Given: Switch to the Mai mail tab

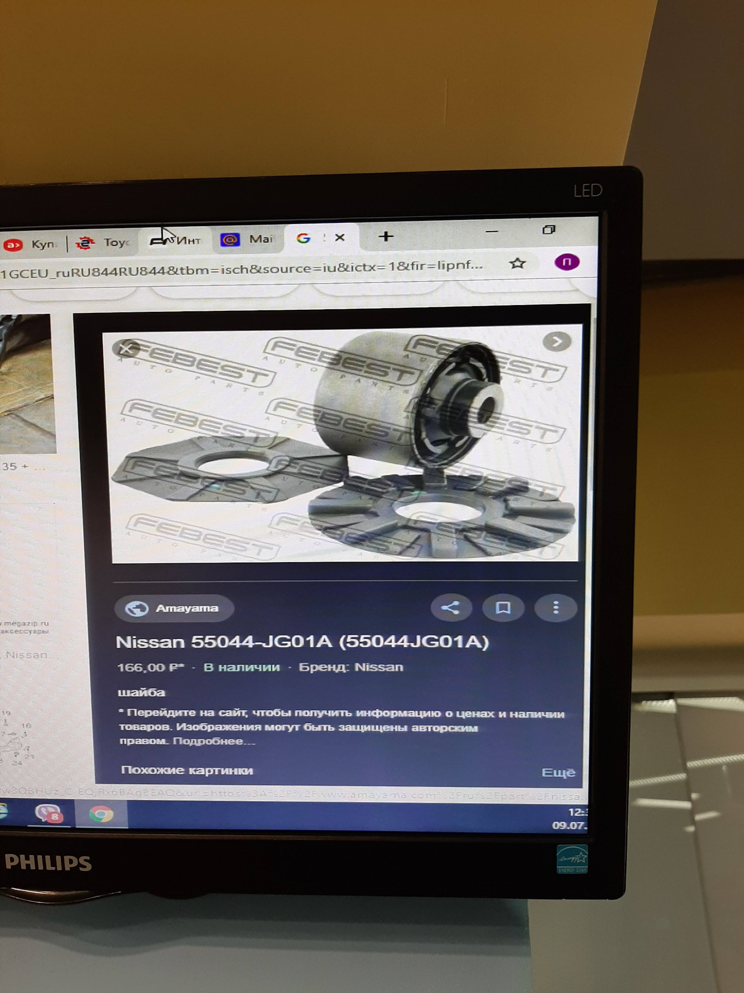Looking at the screenshot, I should click(x=247, y=239).
